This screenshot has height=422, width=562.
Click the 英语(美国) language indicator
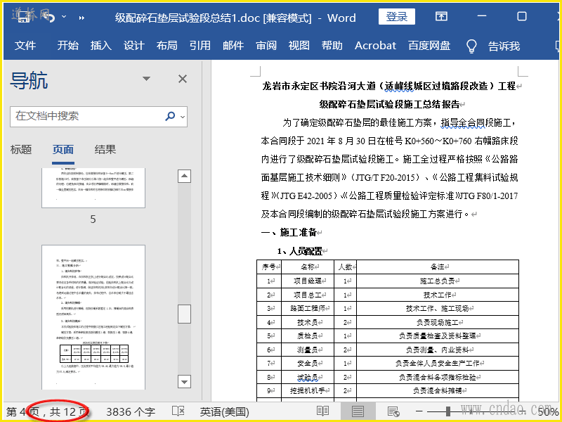(x=224, y=411)
